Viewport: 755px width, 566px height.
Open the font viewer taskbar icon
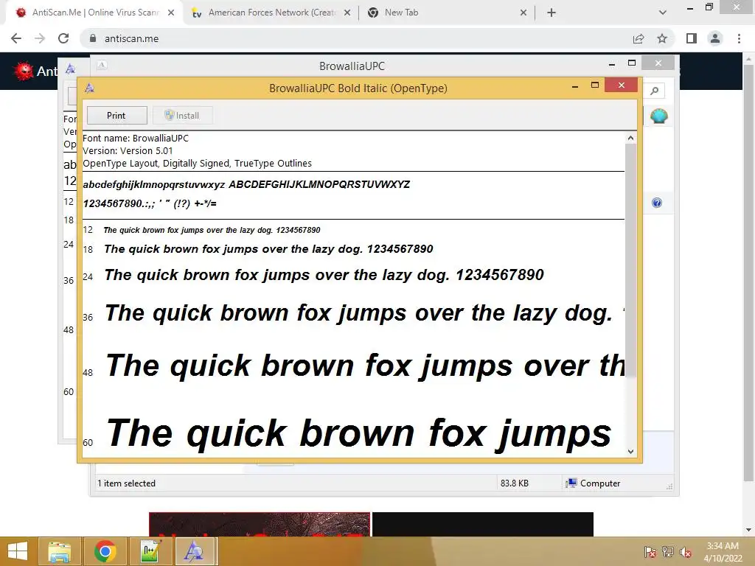pyautogui.click(x=195, y=551)
